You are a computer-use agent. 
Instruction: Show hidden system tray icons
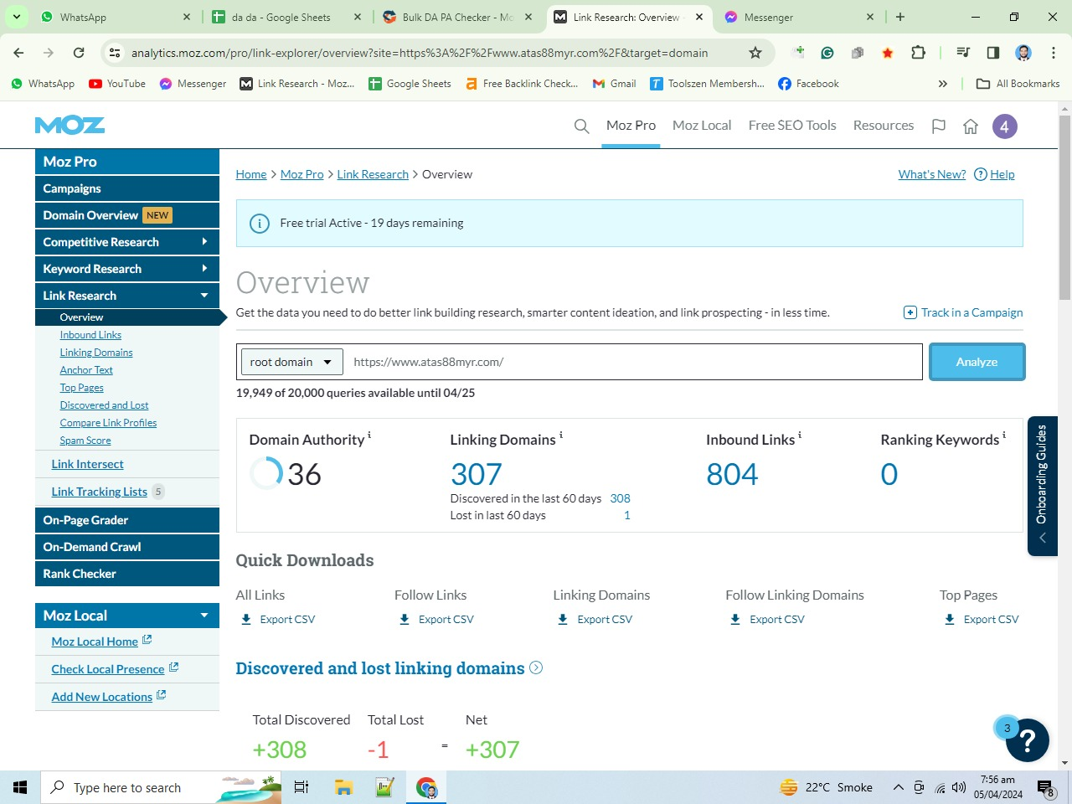(898, 787)
